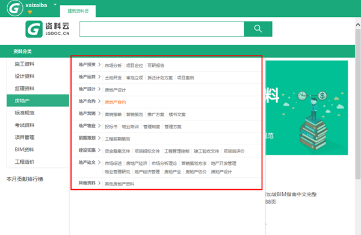Expand the 地产物业 row chevron
This screenshot has height=235, width=361.
[x=99, y=126]
